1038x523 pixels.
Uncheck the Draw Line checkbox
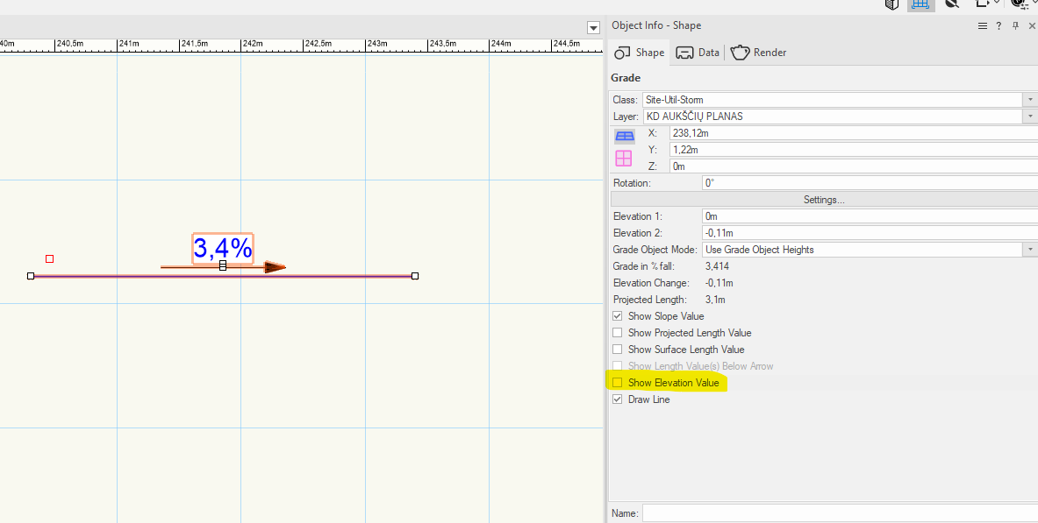pyautogui.click(x=618, y=399)
